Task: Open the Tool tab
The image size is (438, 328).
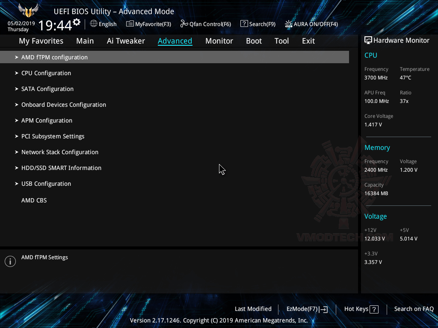Action: (x=281, y=41)
